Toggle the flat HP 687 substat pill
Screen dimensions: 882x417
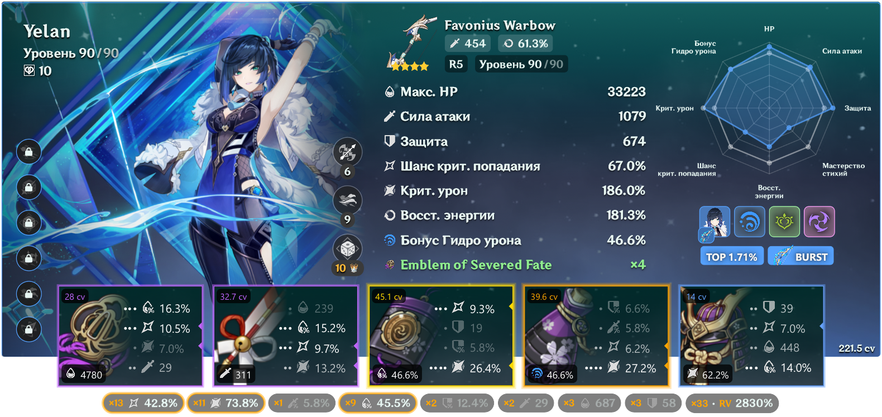589,403
